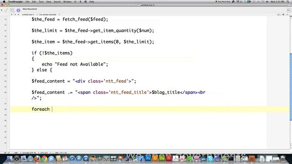Launch Illustrator from the Dock

tap(155, 159)
